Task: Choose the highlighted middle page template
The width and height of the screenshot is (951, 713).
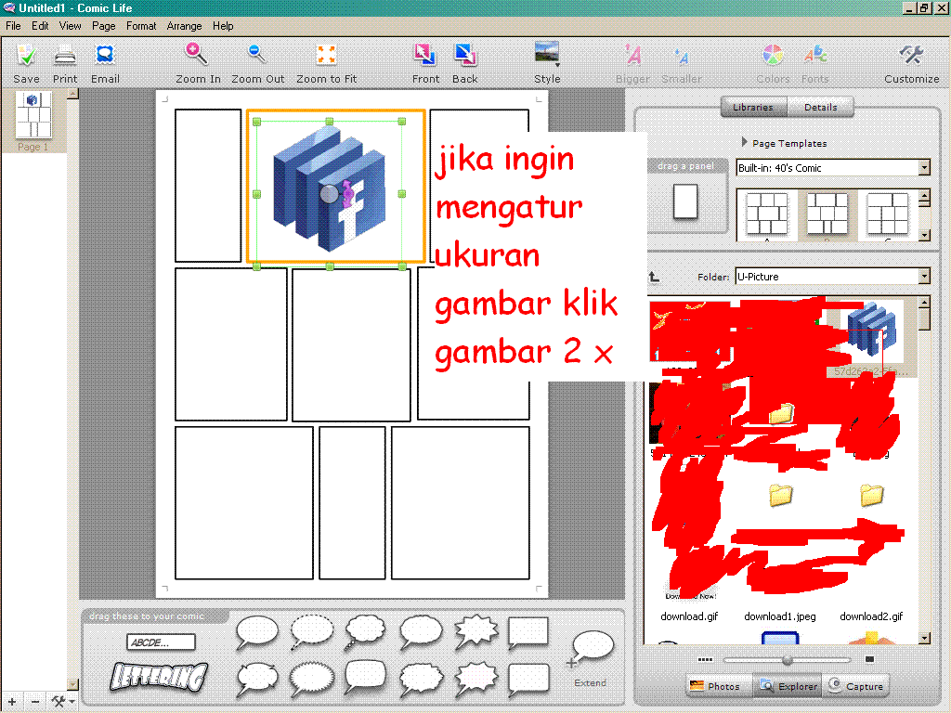Action: click(x=827, y=214)
